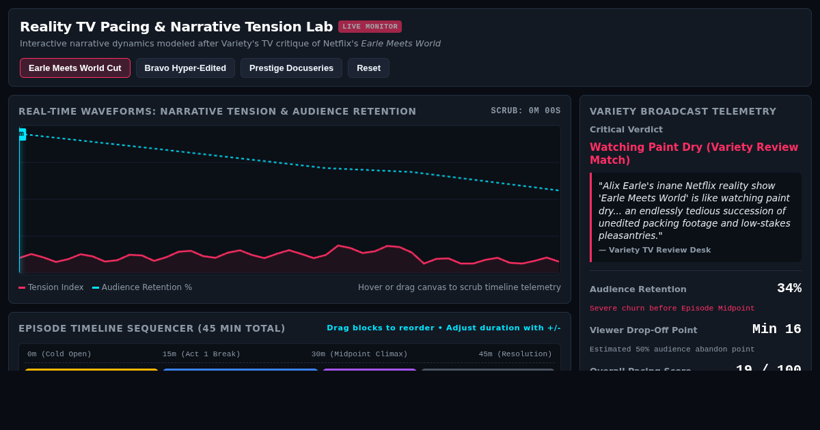The width and height of the screenshot is (820, 430).
Task: Click the Watching Paint Dry verdict heading
Action: (x=694, y=154)
